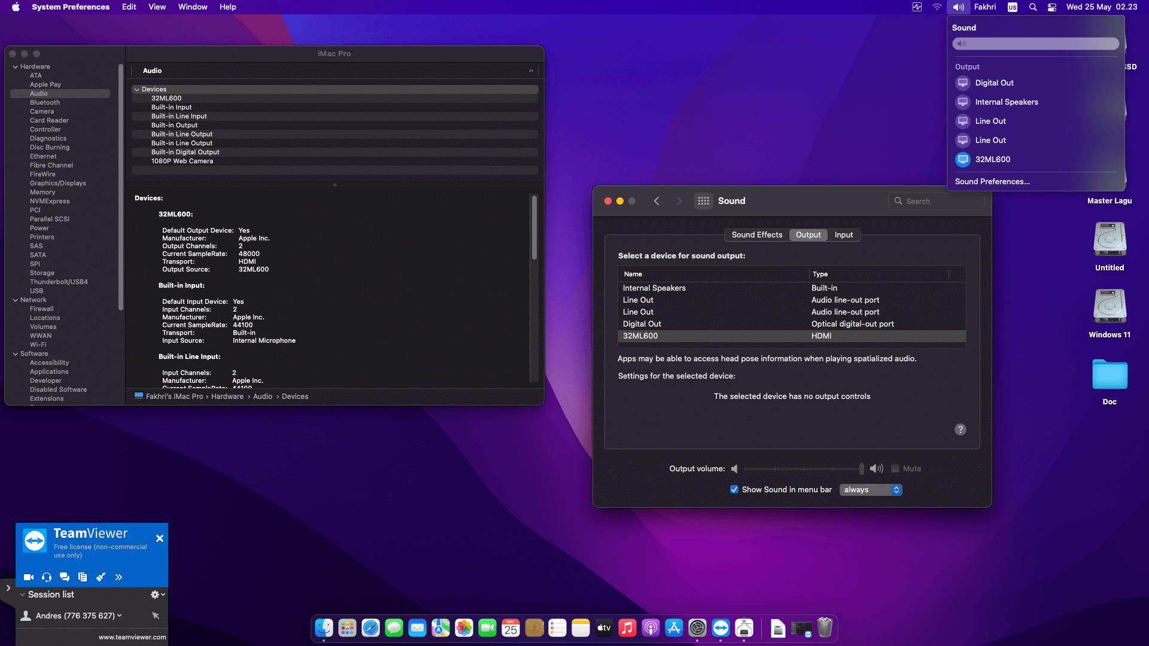Open the Window menu in menu bar
Viewport: 1149px width, 646px height.
point(193,7)
